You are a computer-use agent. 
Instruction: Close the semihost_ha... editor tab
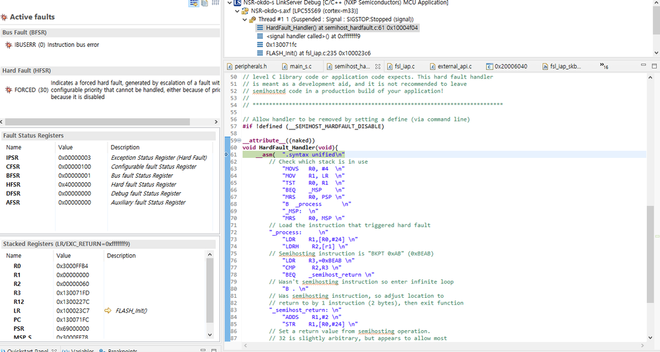coord(377,67)
